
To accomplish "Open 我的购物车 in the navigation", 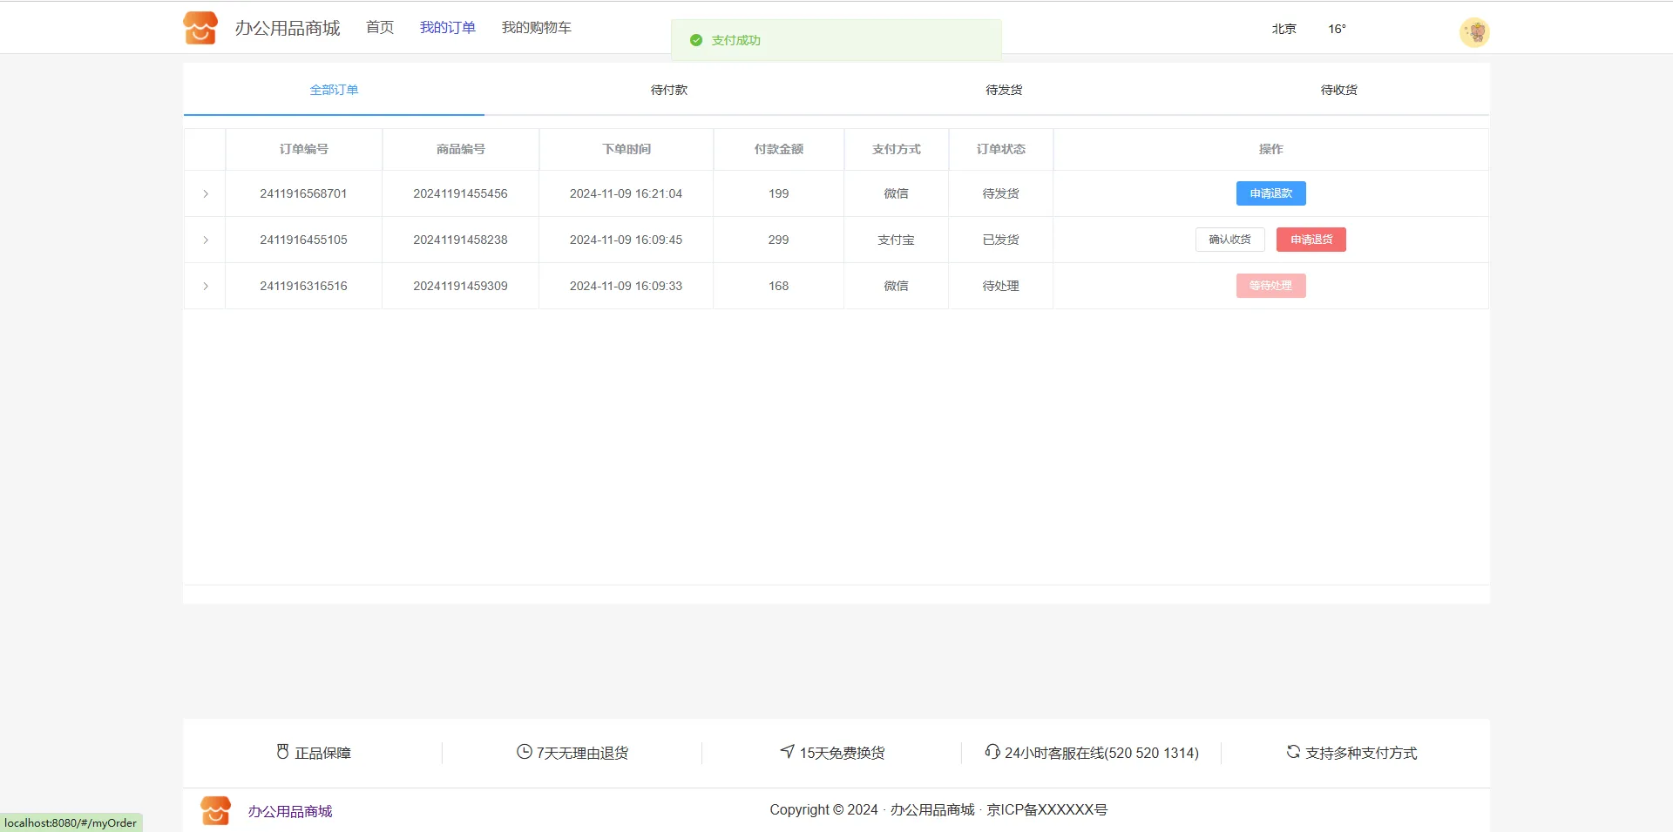I will [x=536, y=28].
